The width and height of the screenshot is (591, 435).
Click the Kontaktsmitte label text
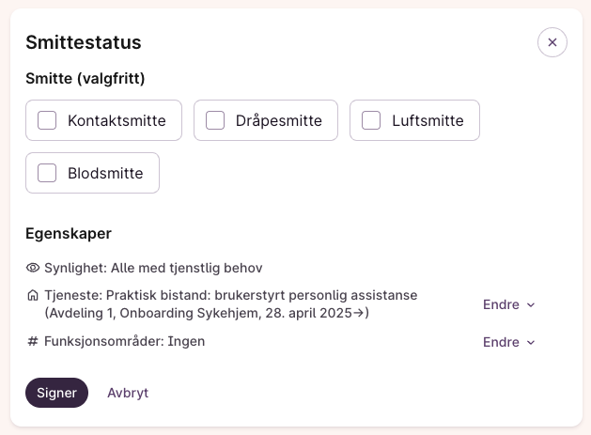(117, 120)
